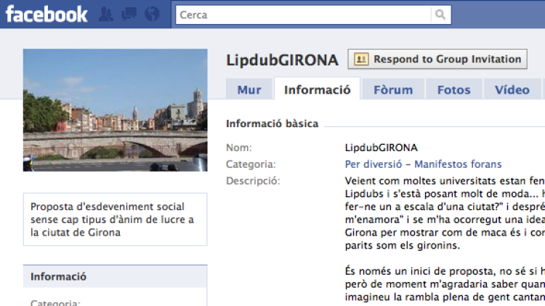Open the messages icon
The height and width of the screenshot is (306, 545).
(129, 15)
